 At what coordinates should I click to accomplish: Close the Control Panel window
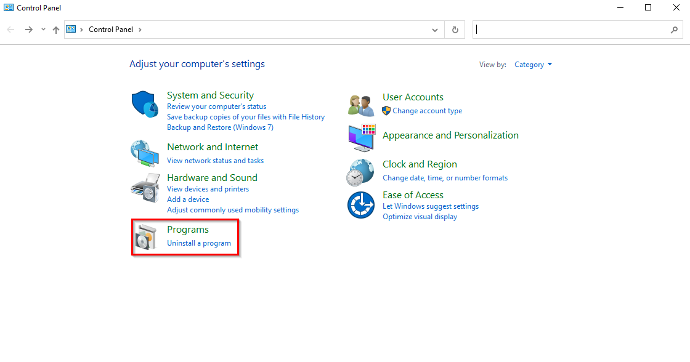[x=676, y=7]
